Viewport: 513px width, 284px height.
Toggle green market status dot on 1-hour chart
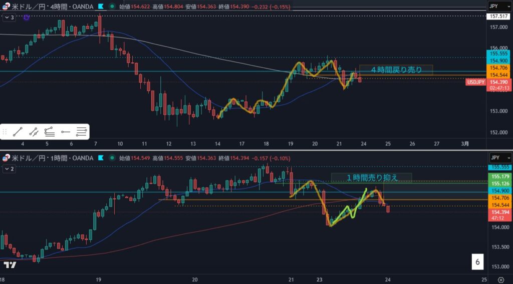tap(111, 159)
